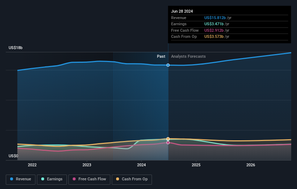Image resolution: width=297 pixels, height=189 pixels.
Task: Click the Jun 28 2024 tooltip date
Action: tap(182, 11)
